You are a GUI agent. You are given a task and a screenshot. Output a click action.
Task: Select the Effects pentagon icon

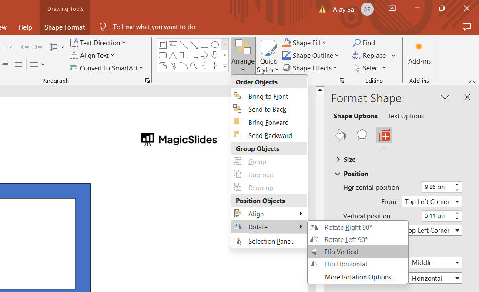[362, 135]
